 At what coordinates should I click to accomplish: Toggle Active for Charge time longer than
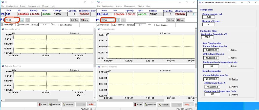[x=230, y=95]
